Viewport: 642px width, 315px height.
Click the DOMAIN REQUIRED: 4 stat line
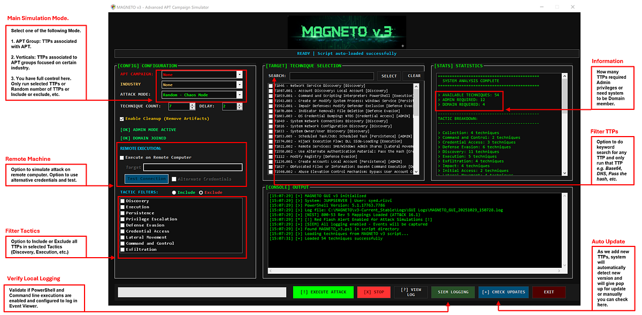[461, 104]
